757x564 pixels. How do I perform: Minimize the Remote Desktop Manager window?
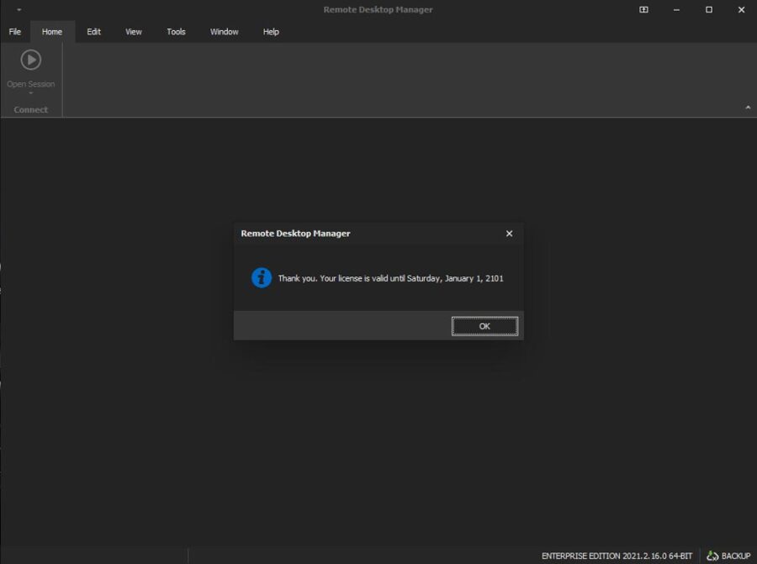[x=676, y=9]
